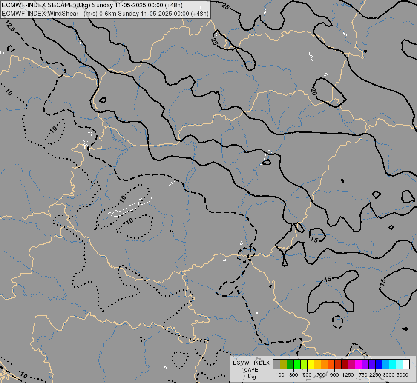
Task: Click the legend value 1750
Action: click(x=362, y=375)
